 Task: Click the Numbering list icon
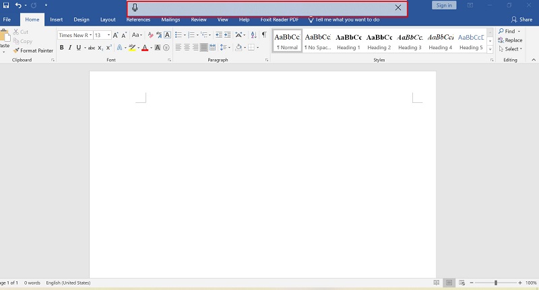pyautogui.click(x=191, y=35)
